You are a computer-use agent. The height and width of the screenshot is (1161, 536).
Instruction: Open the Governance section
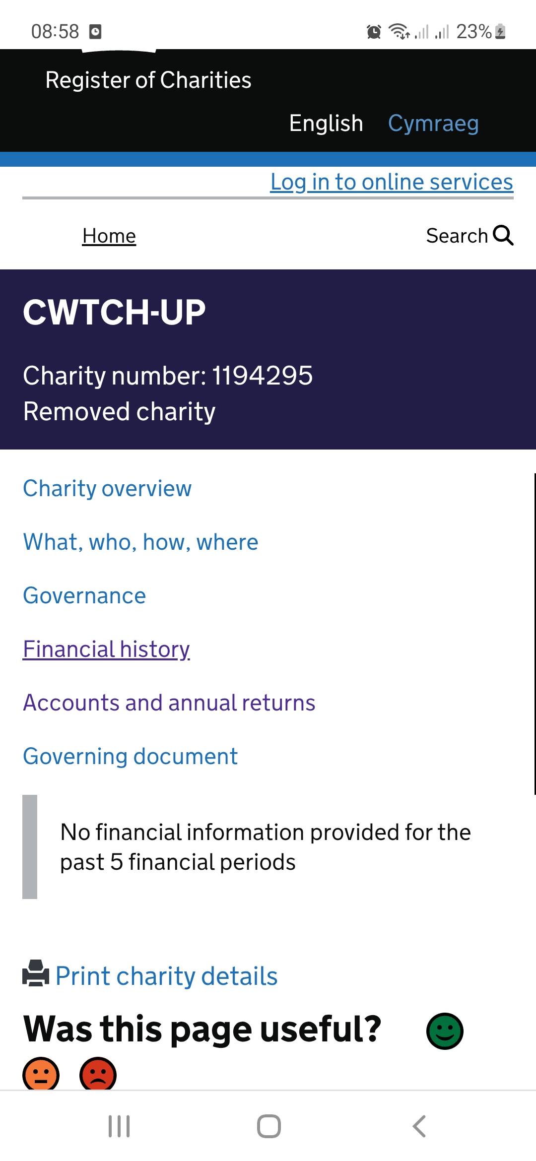(84, 595)
